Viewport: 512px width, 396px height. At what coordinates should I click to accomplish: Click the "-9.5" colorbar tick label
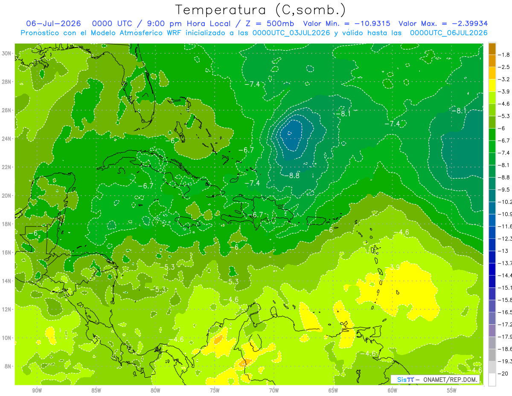(504, 190)
